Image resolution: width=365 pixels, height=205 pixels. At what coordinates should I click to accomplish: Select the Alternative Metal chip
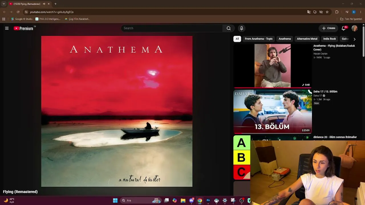(307, 39)
